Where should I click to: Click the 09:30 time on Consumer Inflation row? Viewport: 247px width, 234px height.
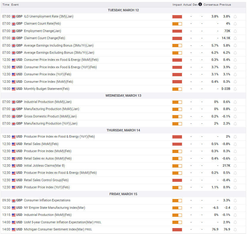click(x=6, y=200)
